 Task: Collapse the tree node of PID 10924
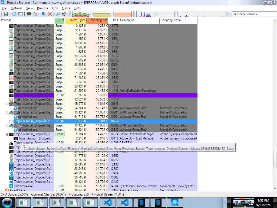tap(7, 134)
